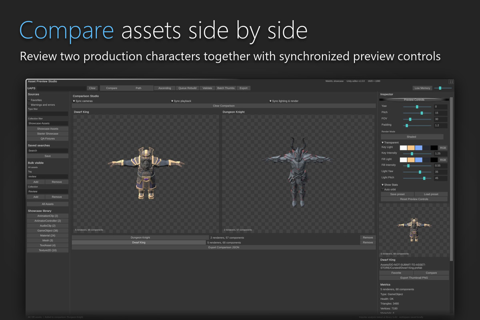Toggle Sync lighting & render

(x=270, y=101)
